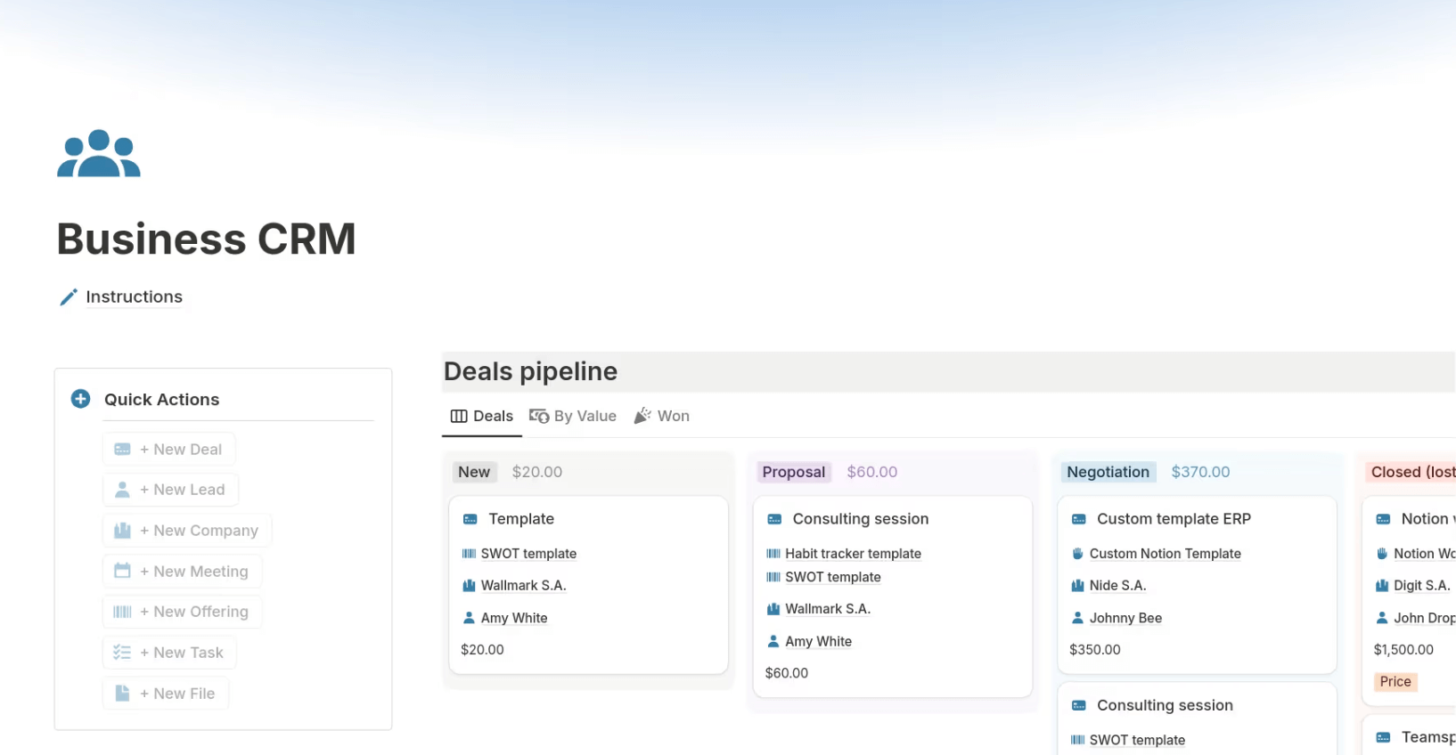Switch to the By Value tab
Image resolution: width=1456 pixels, height=755 pixels.
(573, 416)
